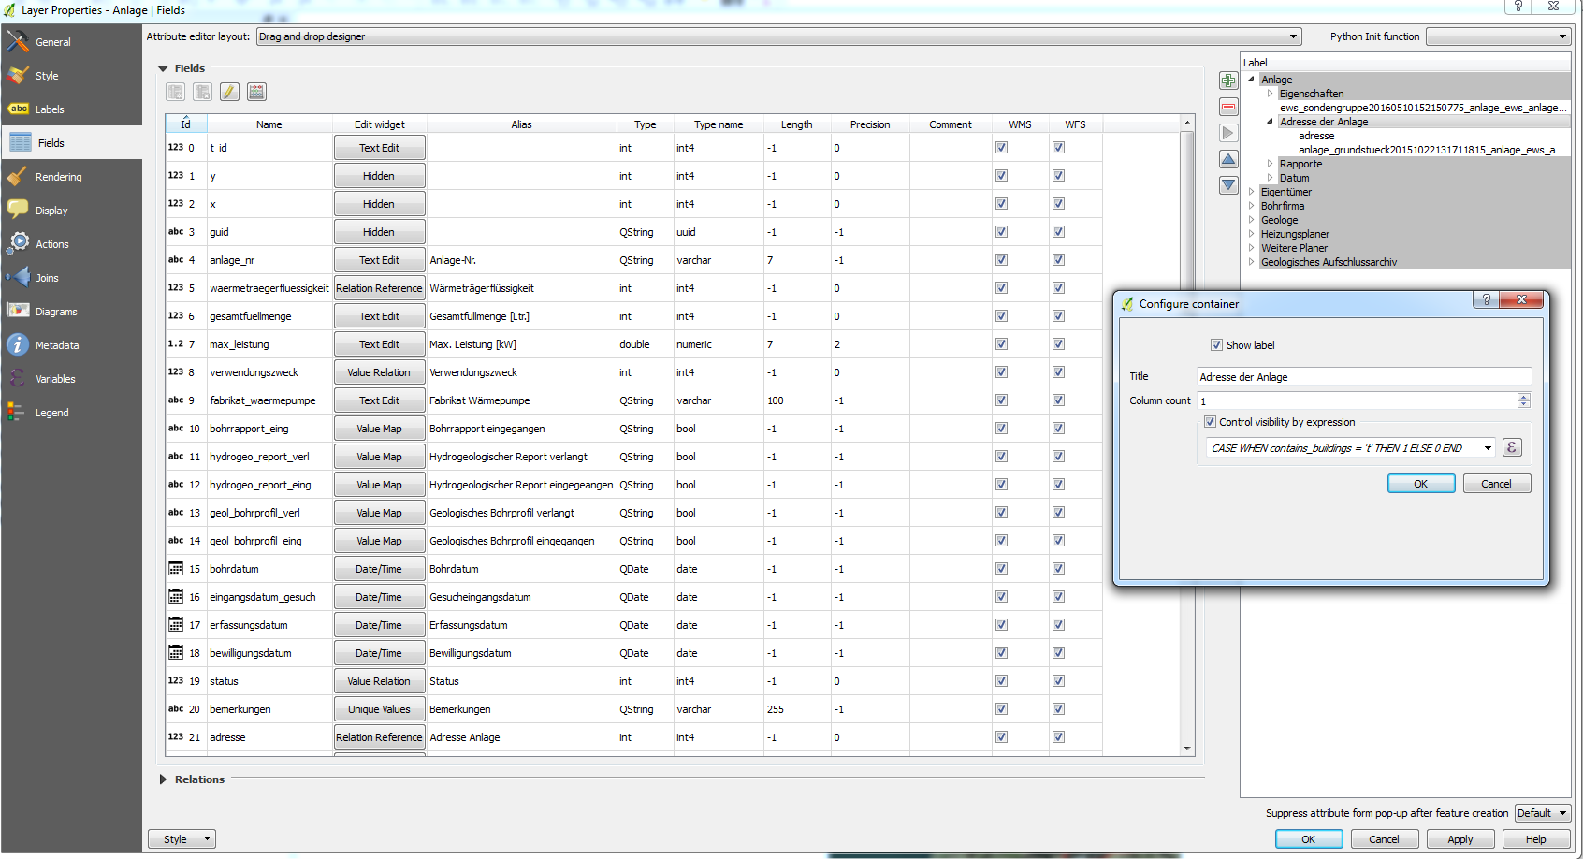1583x859 pixels.
Task: Toggle editing mode pencil icon
Action: (229, 92)
